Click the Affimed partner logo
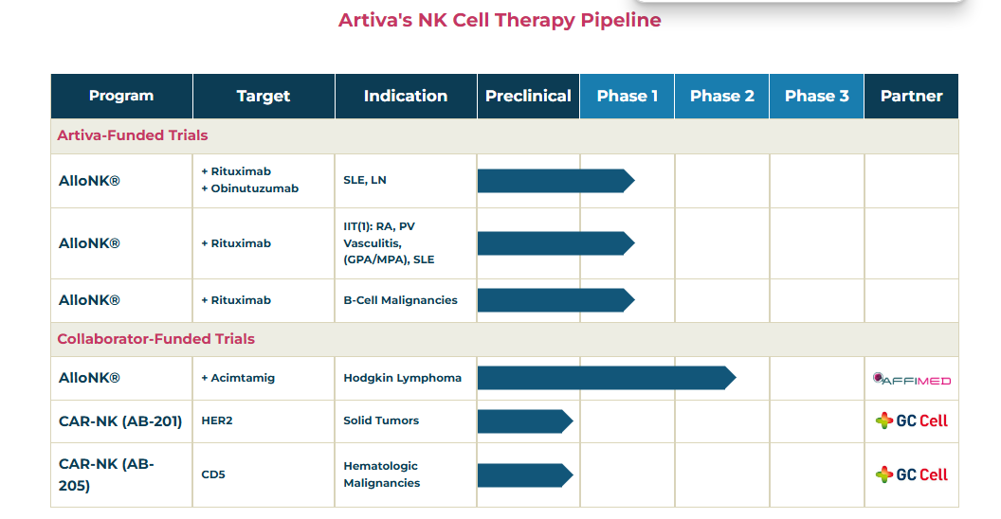The height and width of the screenshot is (519, 1001). pos(911,379)
